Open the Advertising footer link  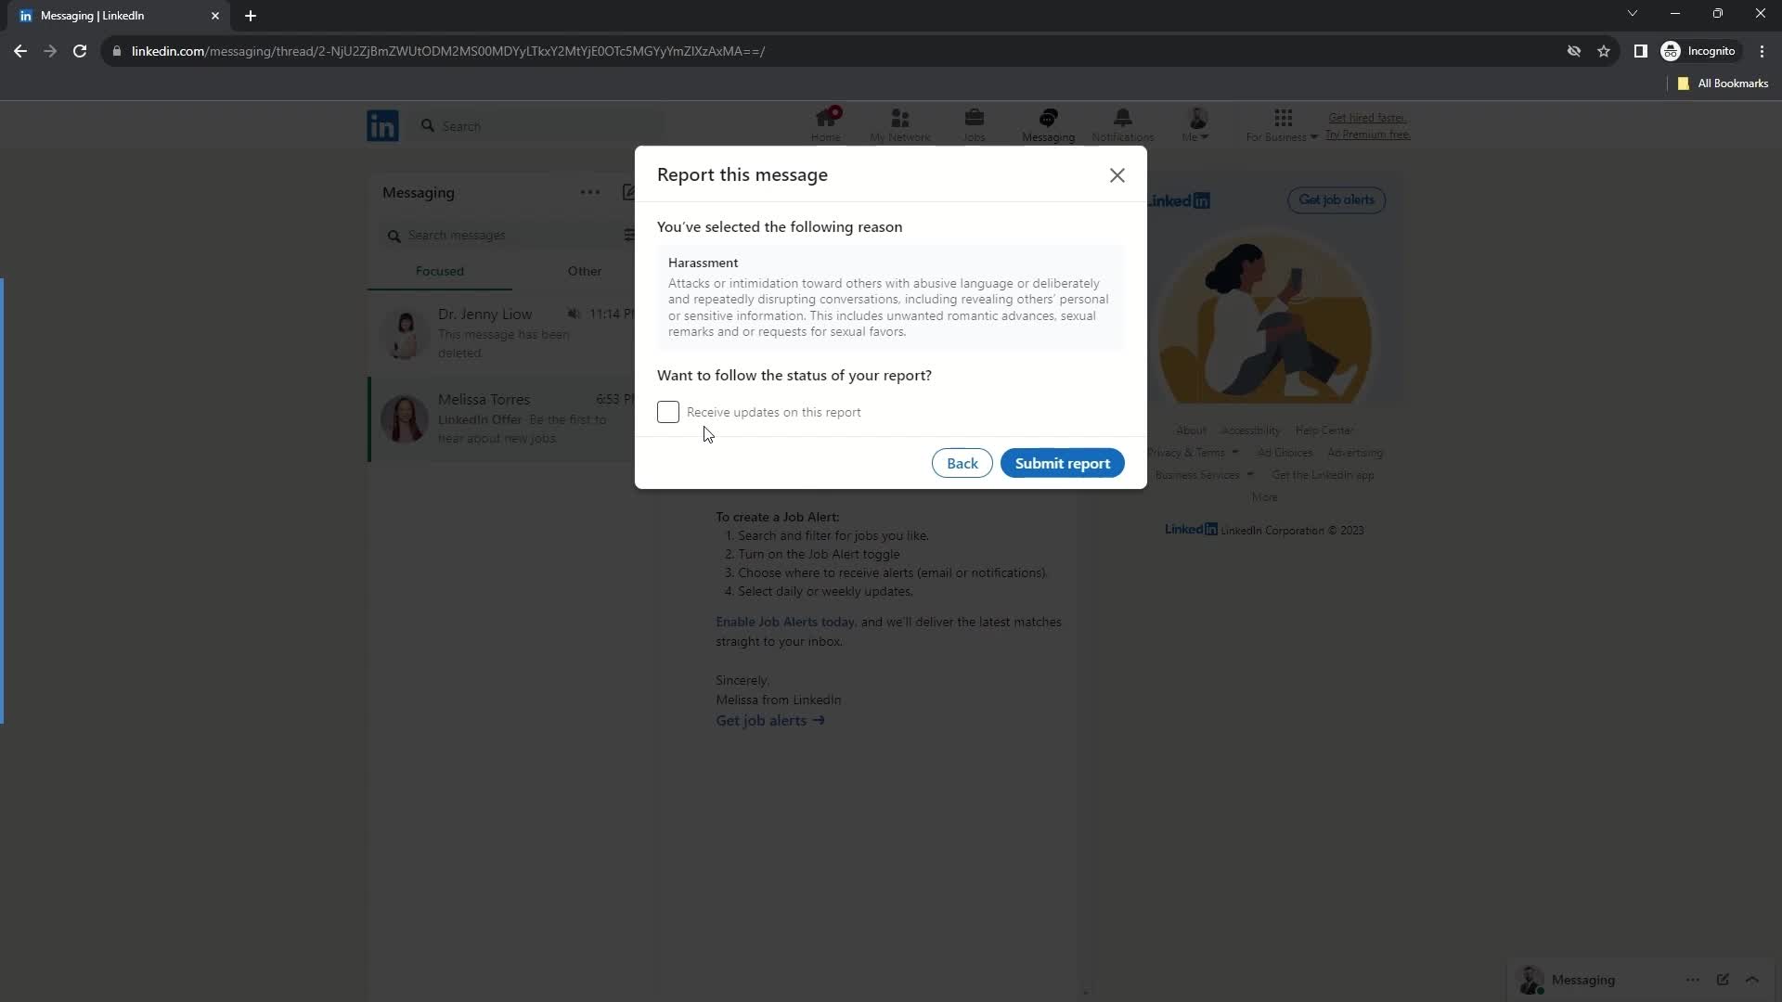tap(1355, 453)
